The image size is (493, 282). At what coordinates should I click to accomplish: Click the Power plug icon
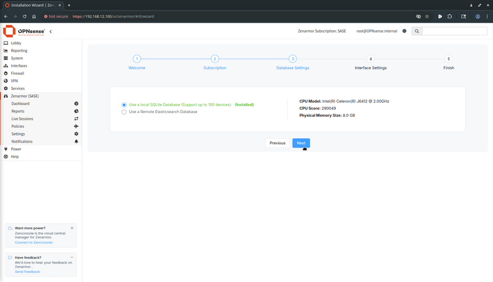tap(6, 149)
